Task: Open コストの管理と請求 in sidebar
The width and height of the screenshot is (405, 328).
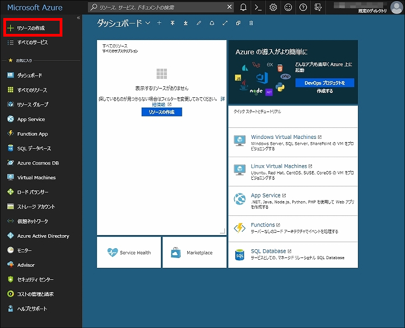Action: click(31, 294)
